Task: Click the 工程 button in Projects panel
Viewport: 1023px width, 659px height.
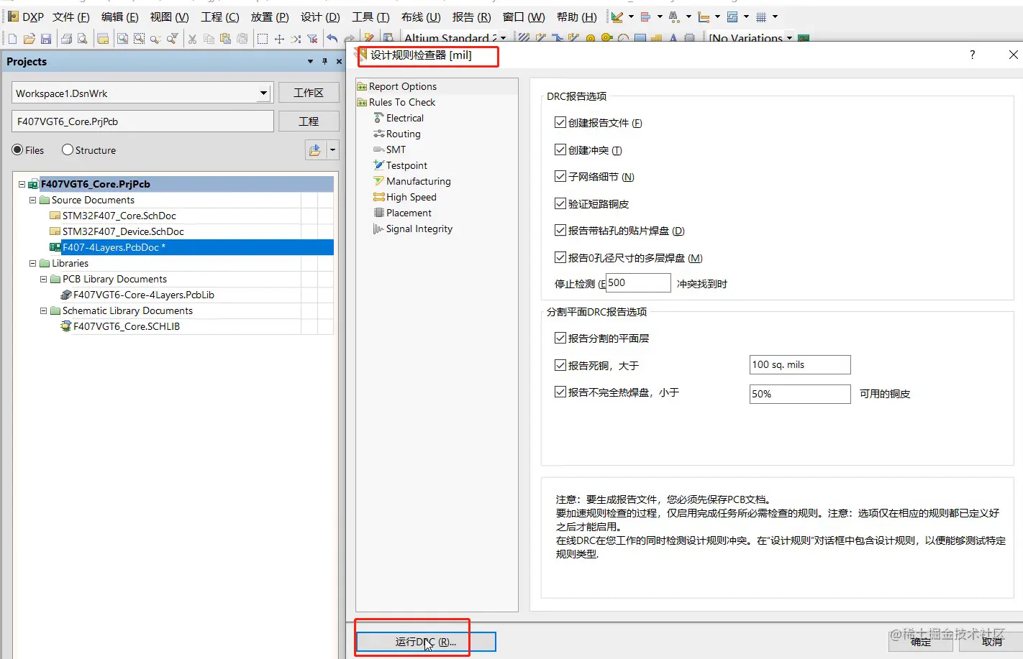Action: pos(309,121)
